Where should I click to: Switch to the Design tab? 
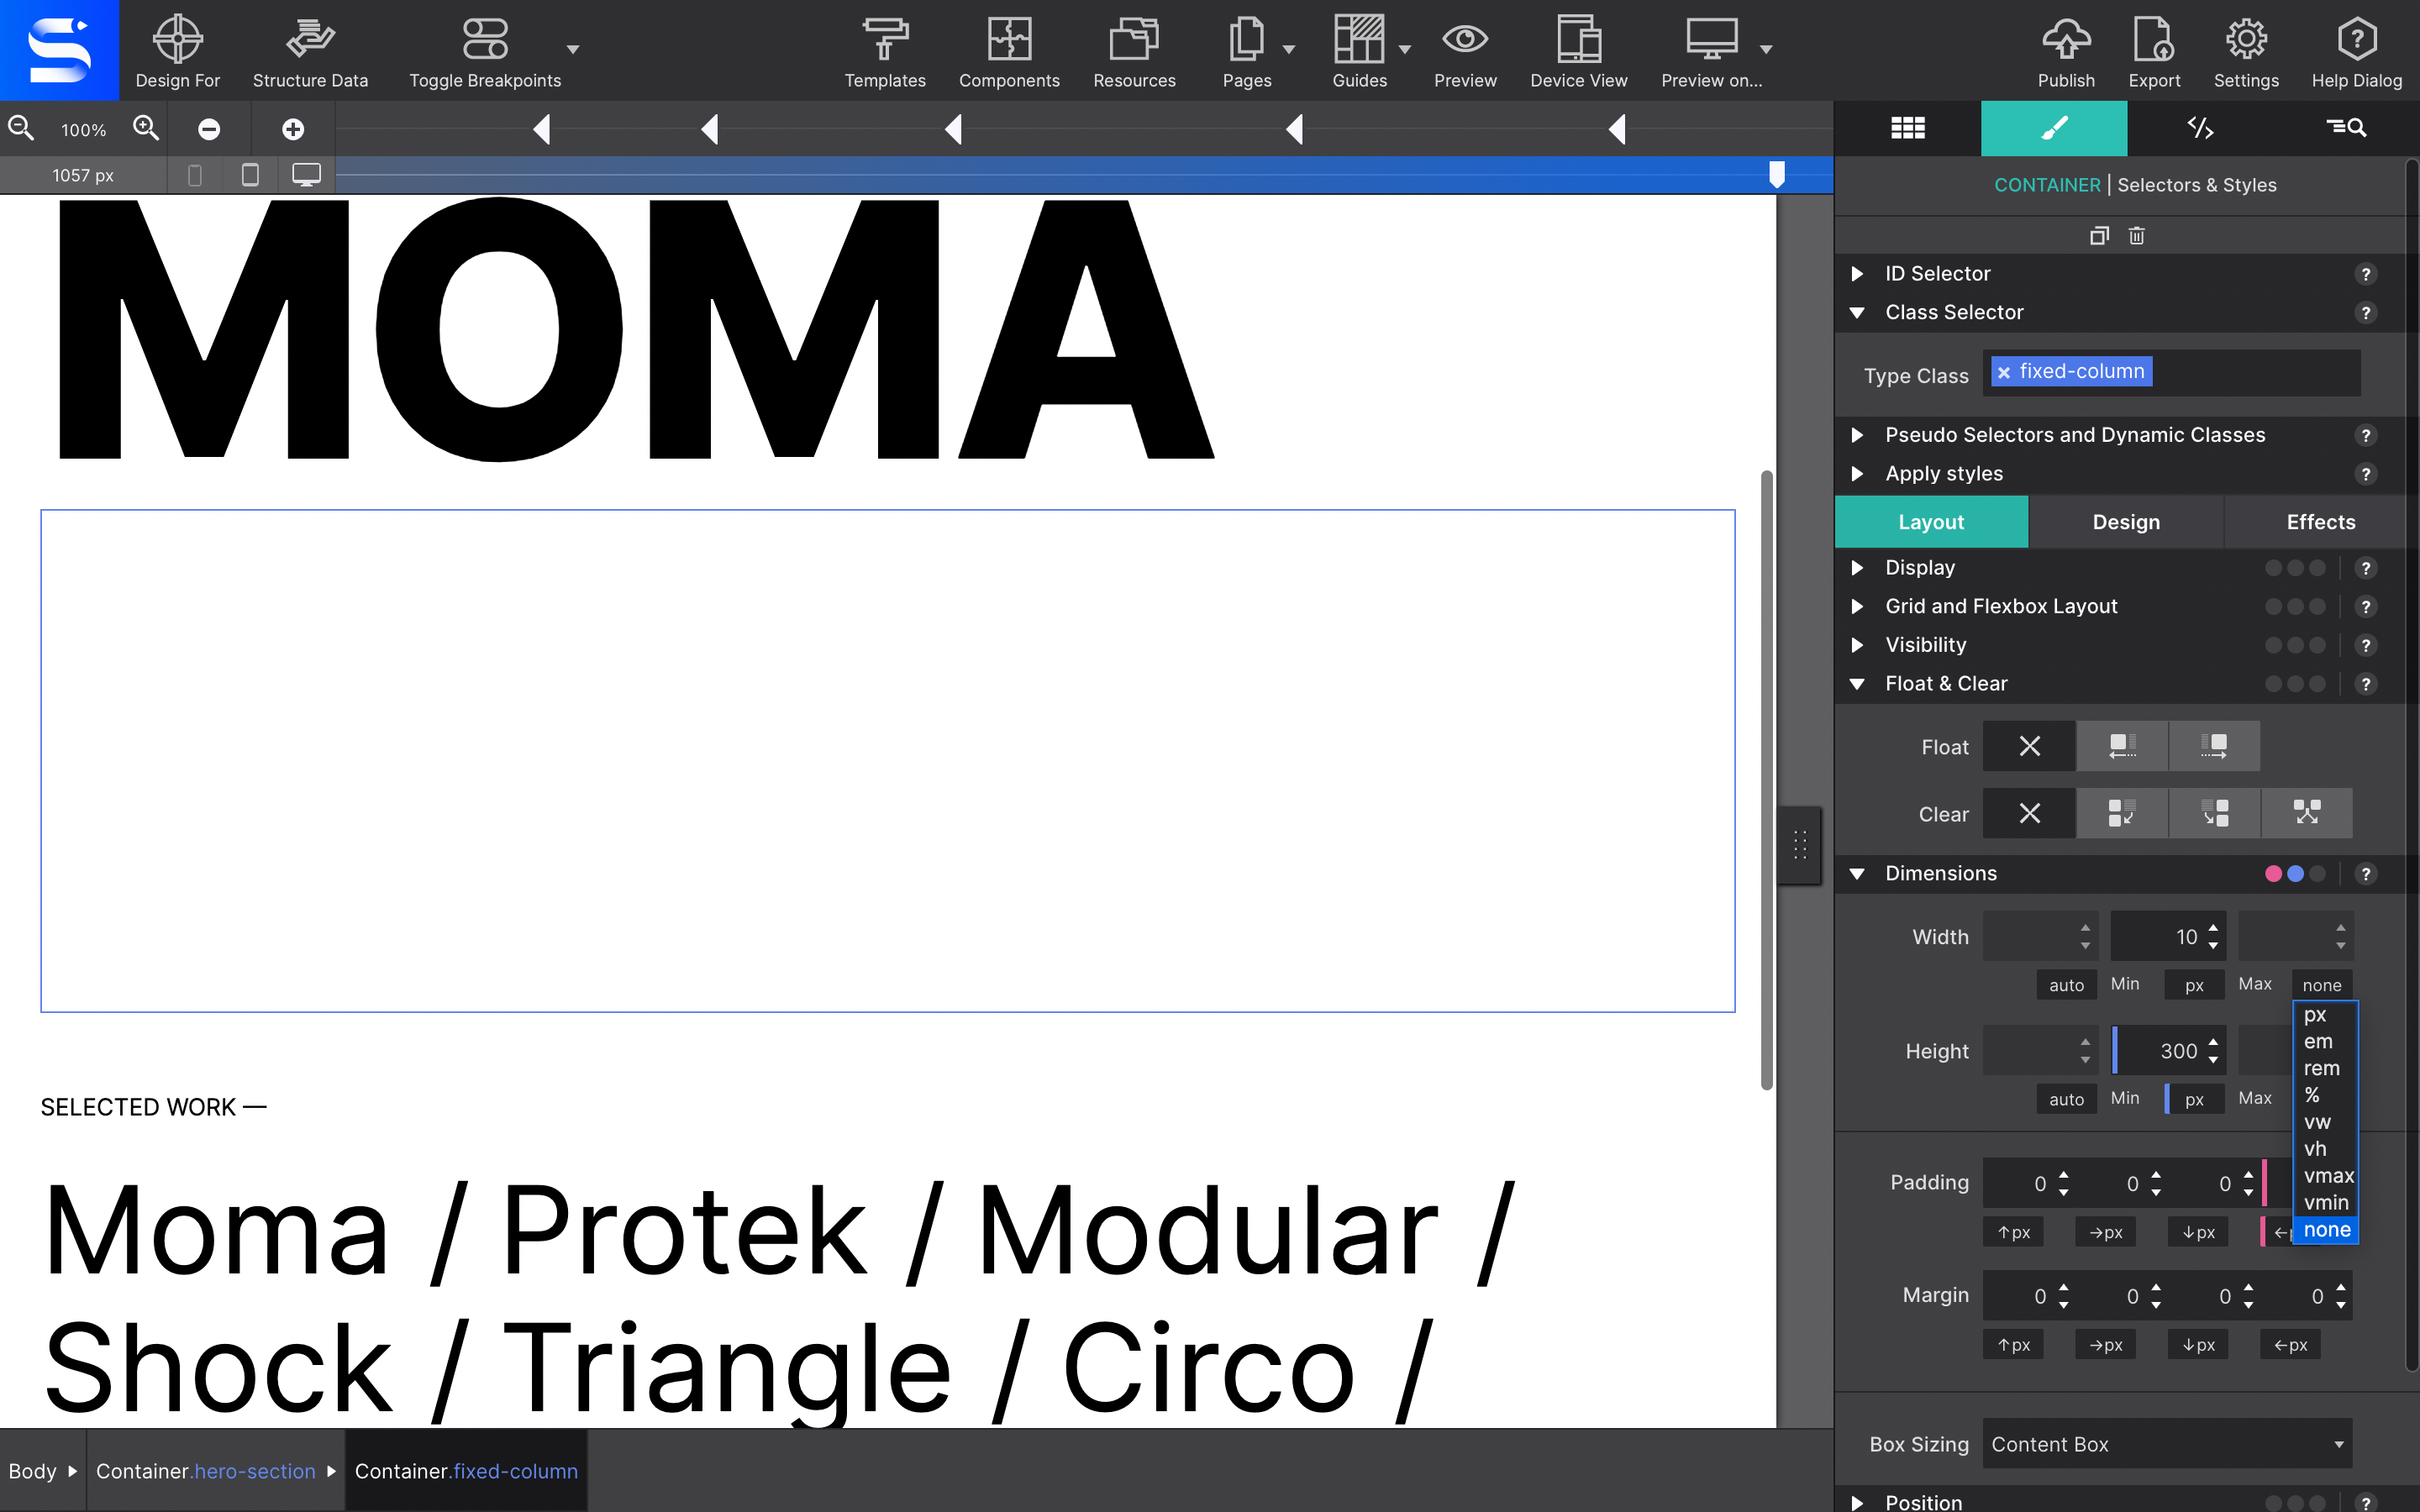[2126, 521]
